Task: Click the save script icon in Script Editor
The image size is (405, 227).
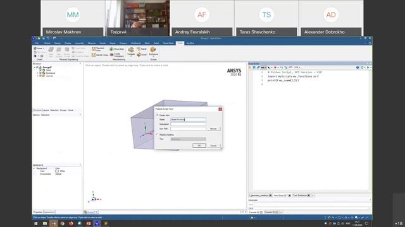Action: pyautogui.click(x=254, y=67)
